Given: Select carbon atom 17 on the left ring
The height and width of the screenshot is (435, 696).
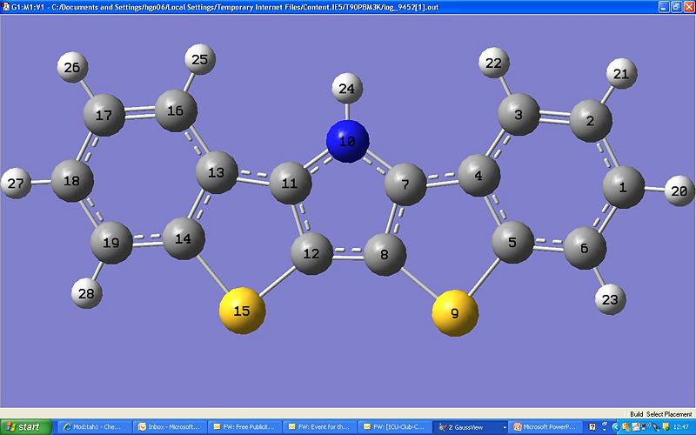Looking at the screenshot, I should pyautogui.click(x=104, y=114).
